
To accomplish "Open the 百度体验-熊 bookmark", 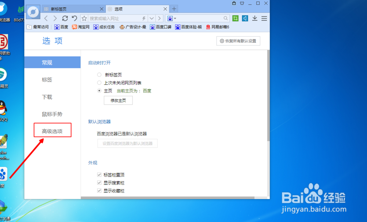I will click(x=188, y=27).
